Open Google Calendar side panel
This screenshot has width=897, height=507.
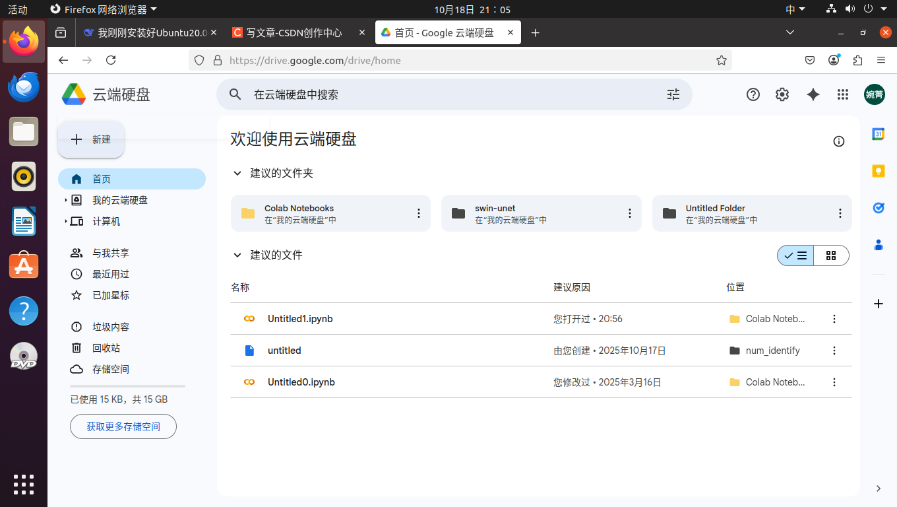tap(879, 134)
